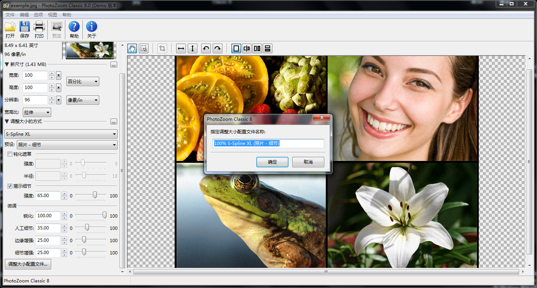Open 帮助 (Help) question mark icon
Image resolution: width=537 pixels, height=288 pixels.
(x=74, y=27)
